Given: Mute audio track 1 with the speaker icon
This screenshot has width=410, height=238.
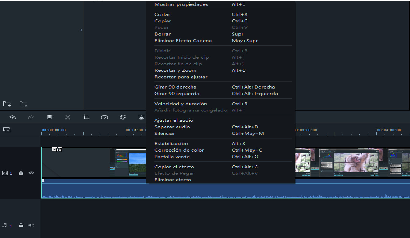Looking at the screenshot, I should [x=31, y=225].
